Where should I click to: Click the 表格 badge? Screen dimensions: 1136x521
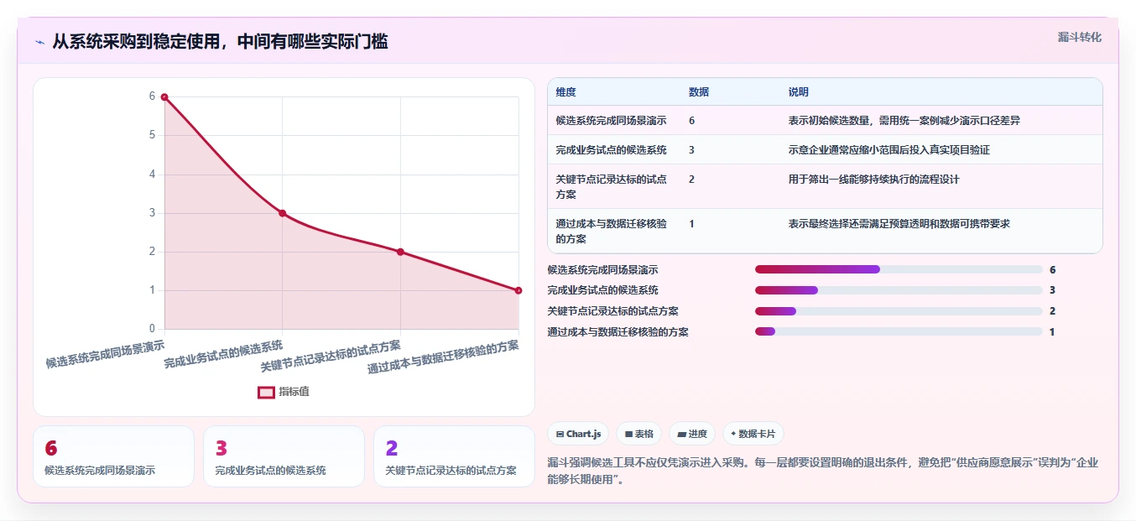(x=638, y=434)
